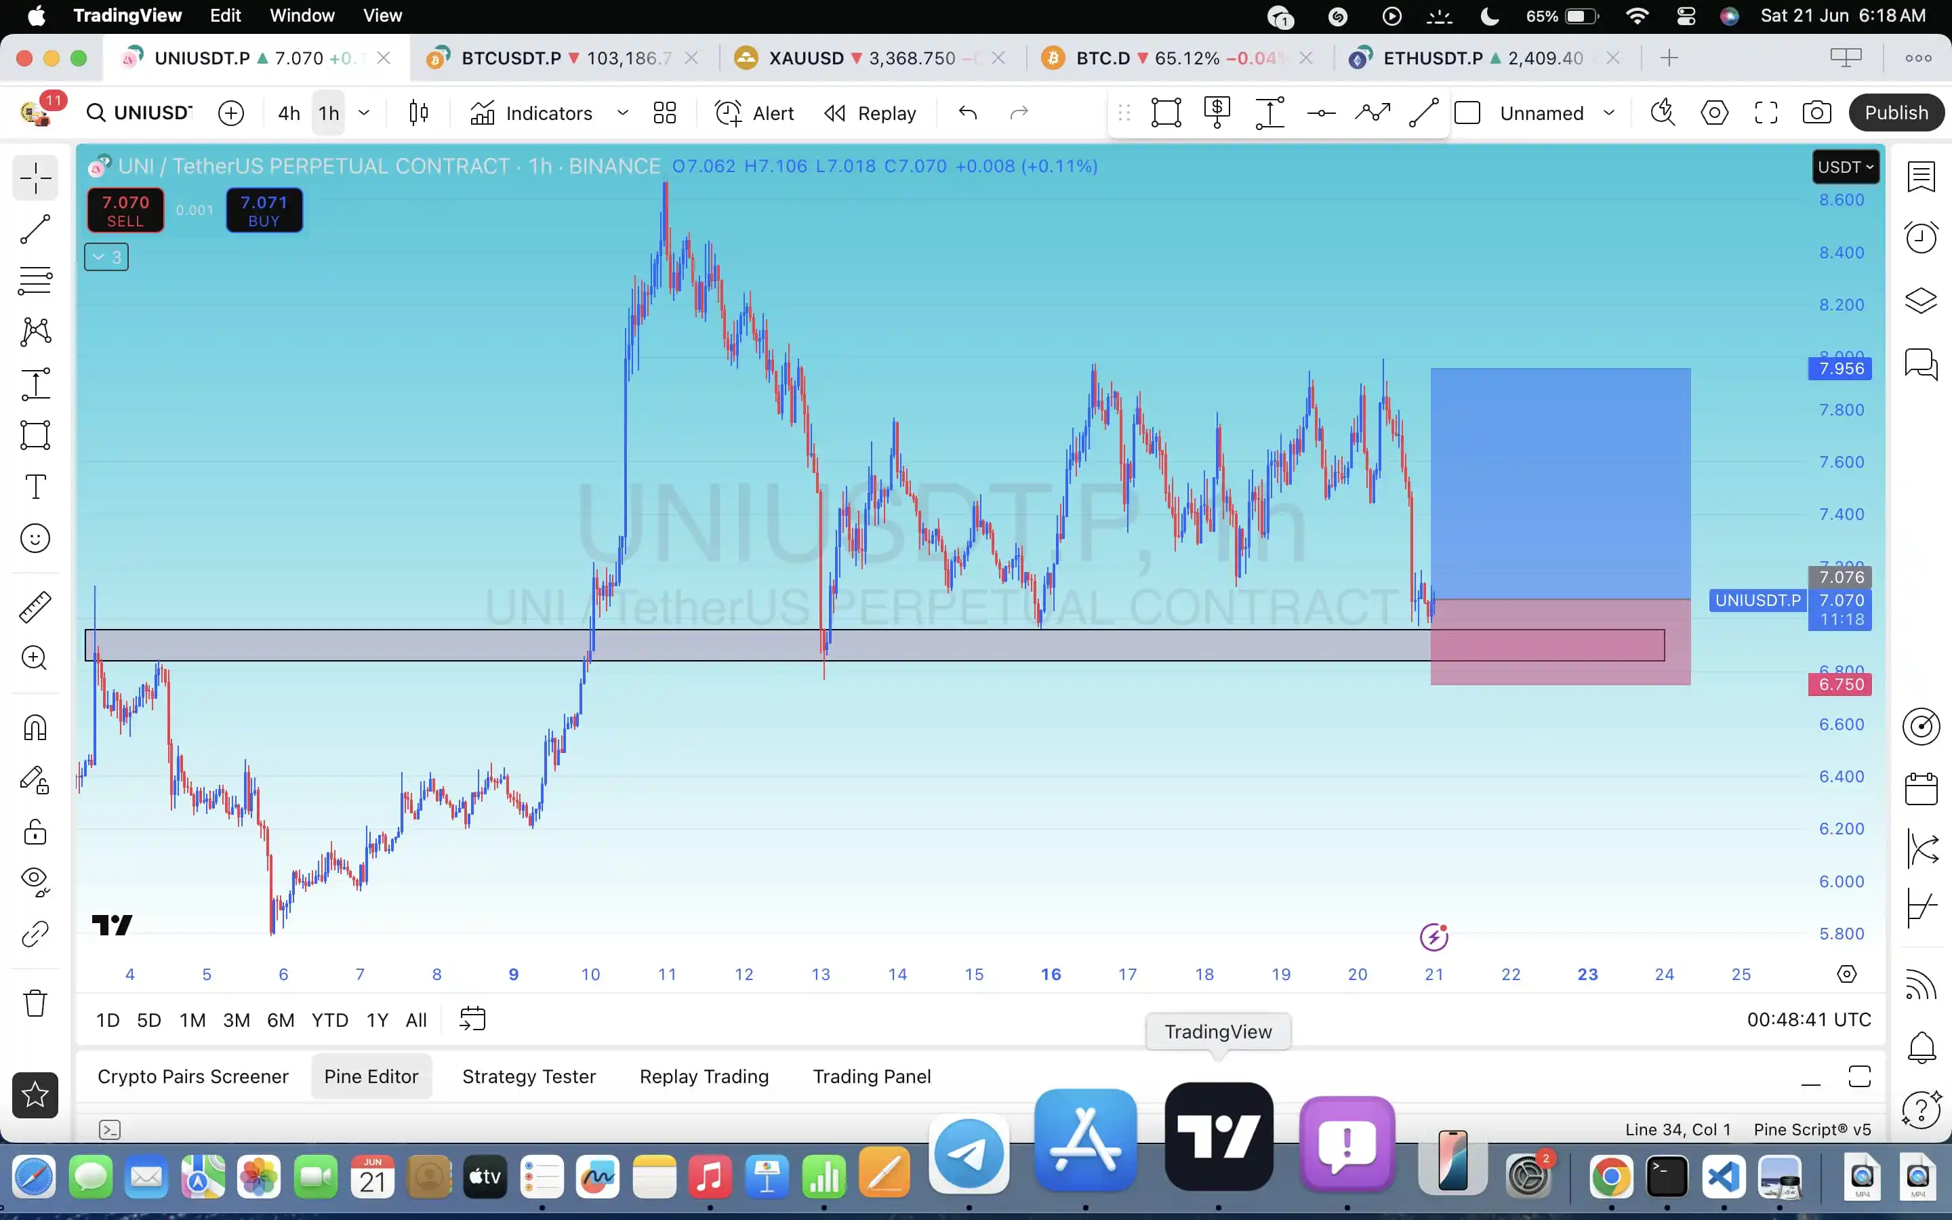Screen dimensions: 1952x1220
Task: Toggle magnet mode for drawings
Action: tap(35, 728)
